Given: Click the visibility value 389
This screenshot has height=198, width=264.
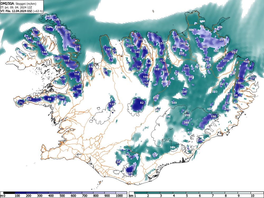Looking at the screenshot, I should point(186,122).
